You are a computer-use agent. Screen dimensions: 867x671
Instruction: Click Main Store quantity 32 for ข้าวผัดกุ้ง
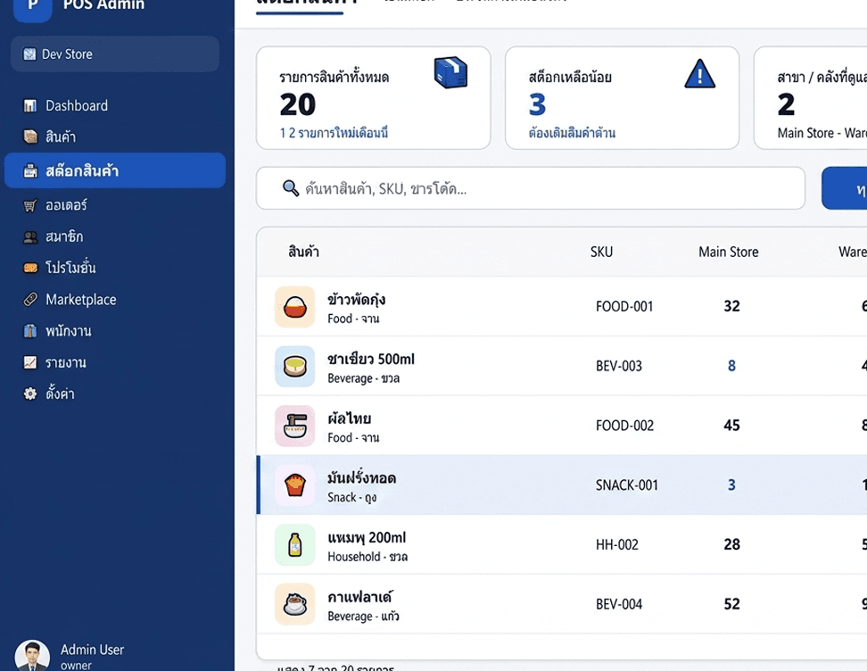(x=731, y=306)
